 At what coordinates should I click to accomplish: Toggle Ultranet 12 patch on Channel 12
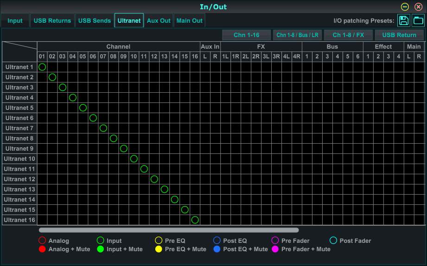(154, 179)
